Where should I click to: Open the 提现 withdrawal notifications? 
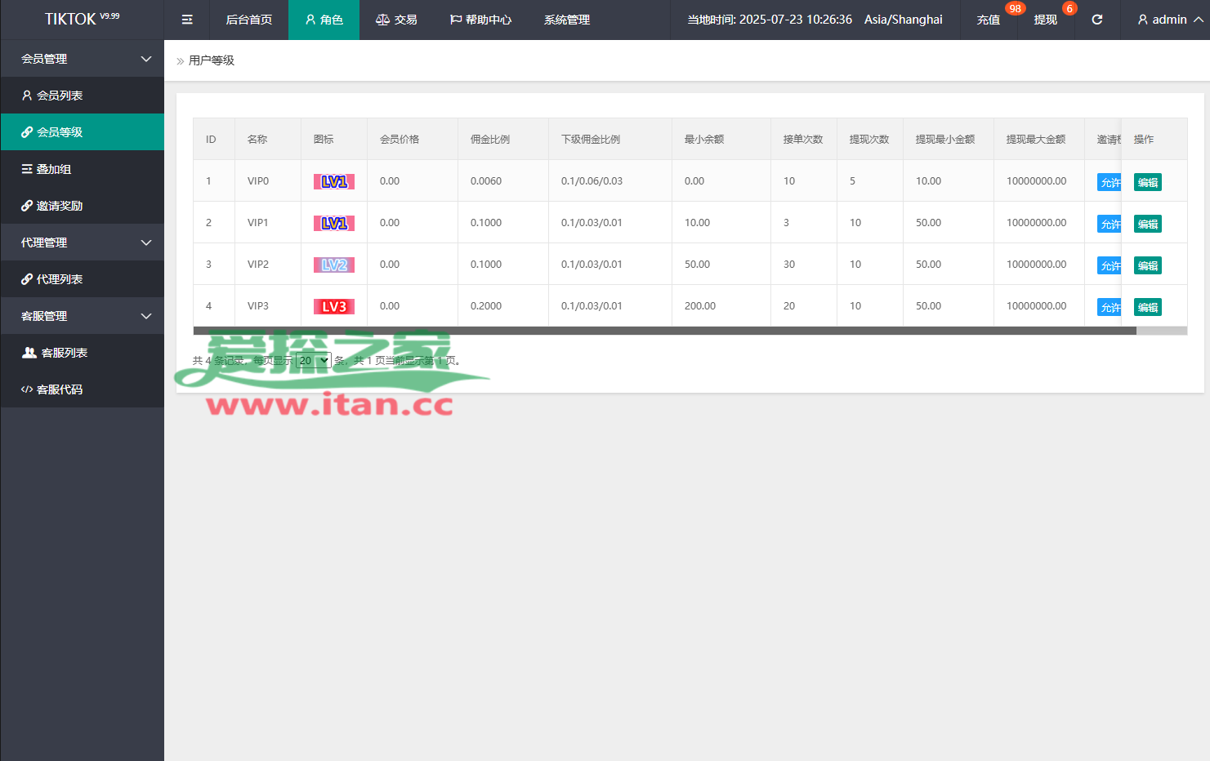[1046, 20]
